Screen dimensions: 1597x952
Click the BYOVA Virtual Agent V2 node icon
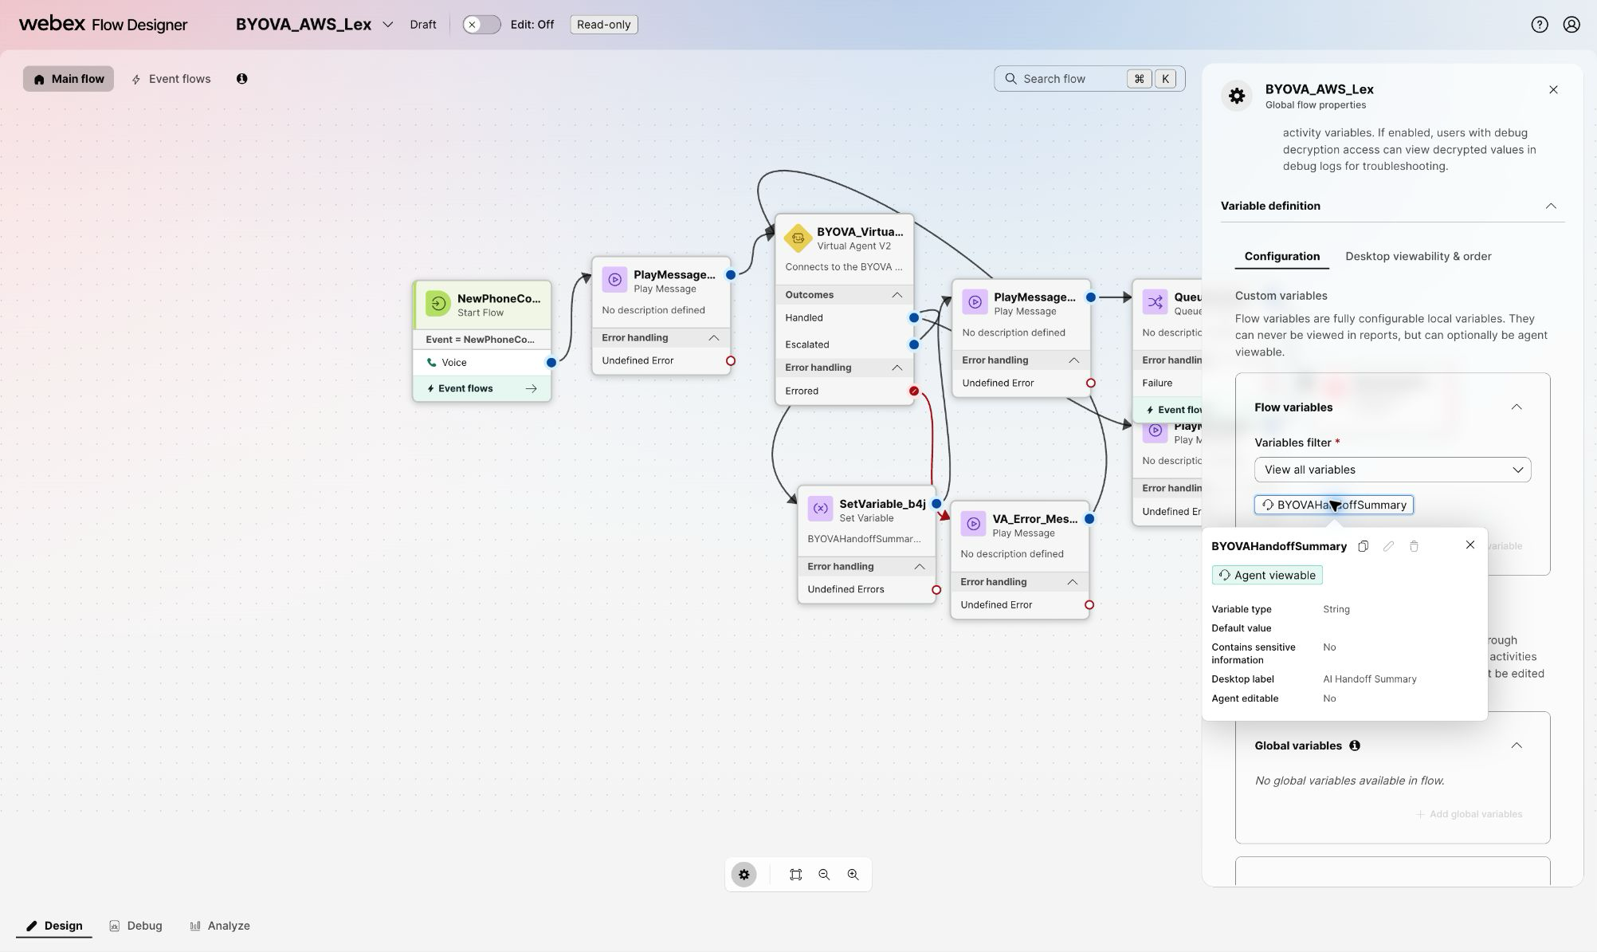[x=798, y=238]
